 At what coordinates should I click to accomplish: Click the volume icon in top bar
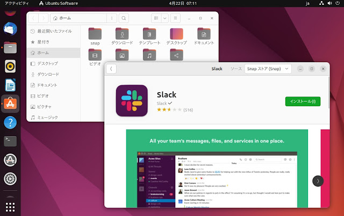coord(329,3)
